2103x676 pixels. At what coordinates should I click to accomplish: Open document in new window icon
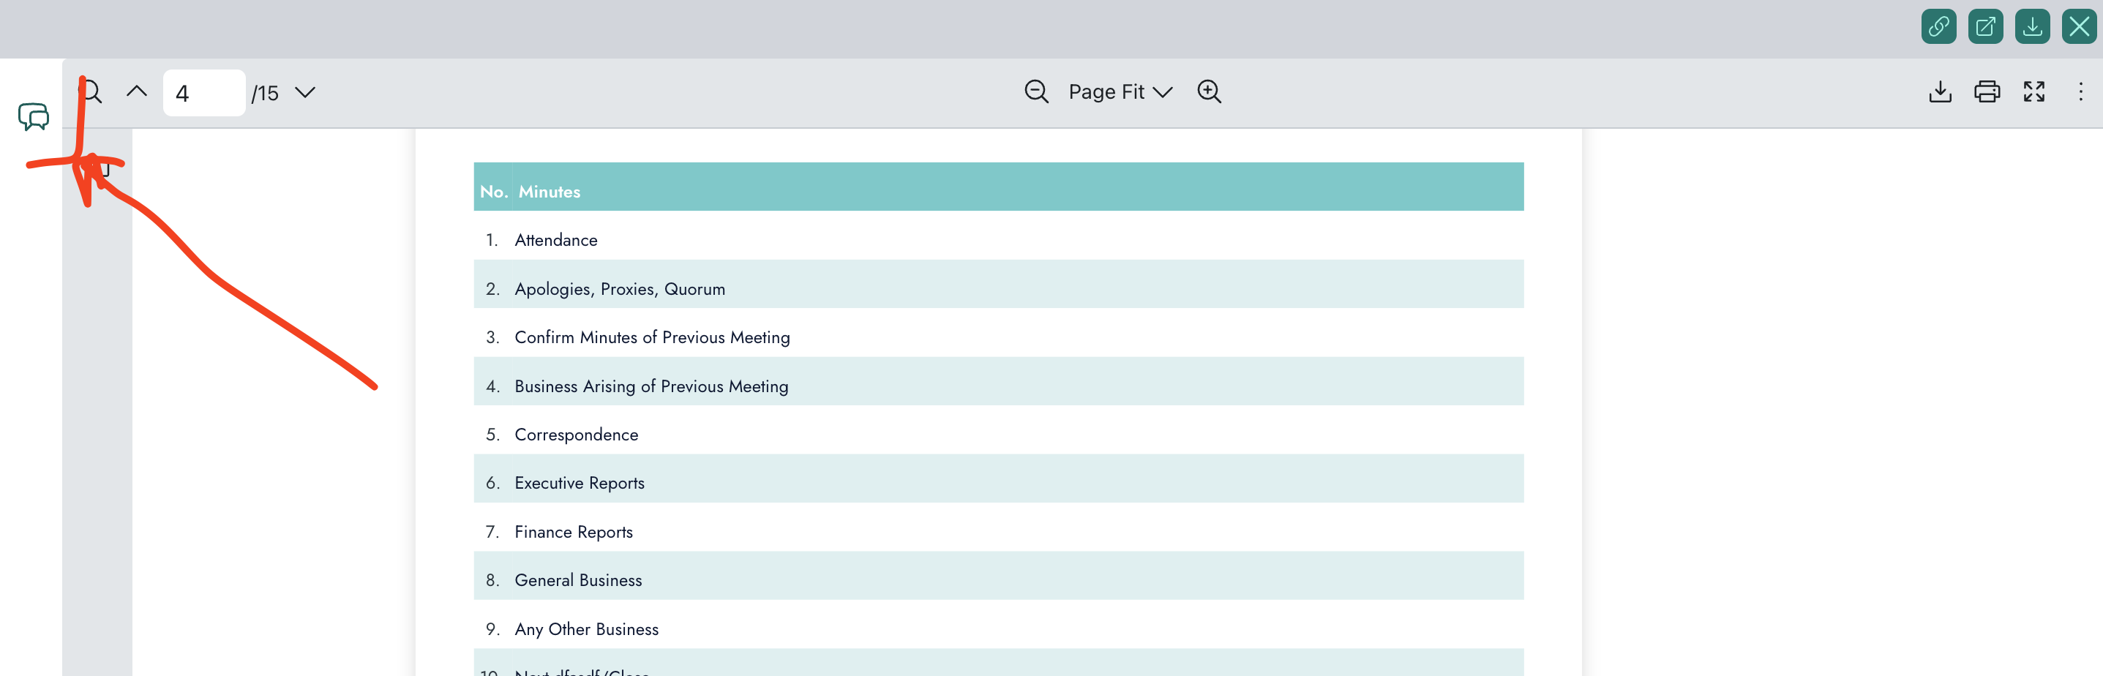(x=1984, y=27)
